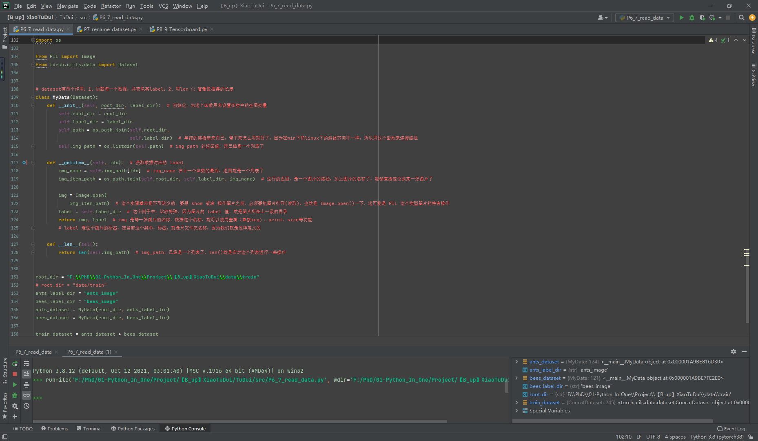
Task: Select the ants_label_dir variable row
Action: (630, 370)
